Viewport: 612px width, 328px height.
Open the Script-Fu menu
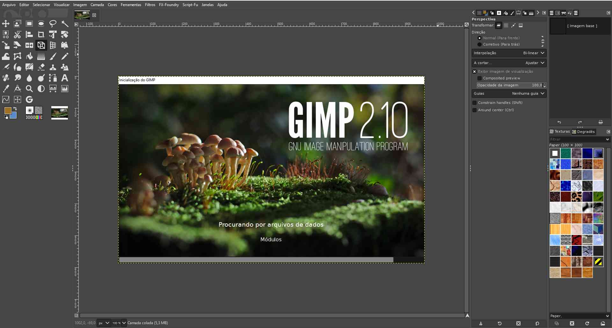click(190, 5)
